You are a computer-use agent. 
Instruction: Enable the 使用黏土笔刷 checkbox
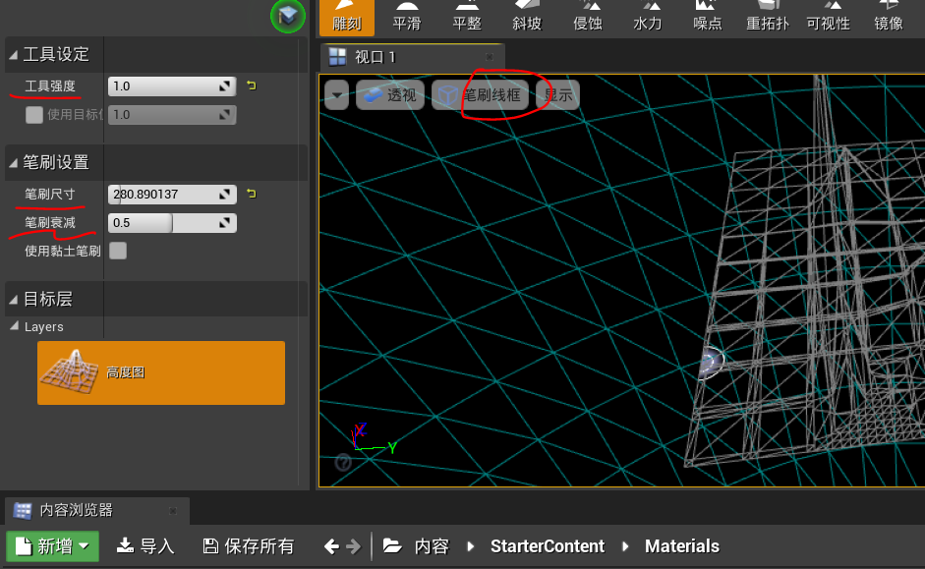(x=118, y=251)
